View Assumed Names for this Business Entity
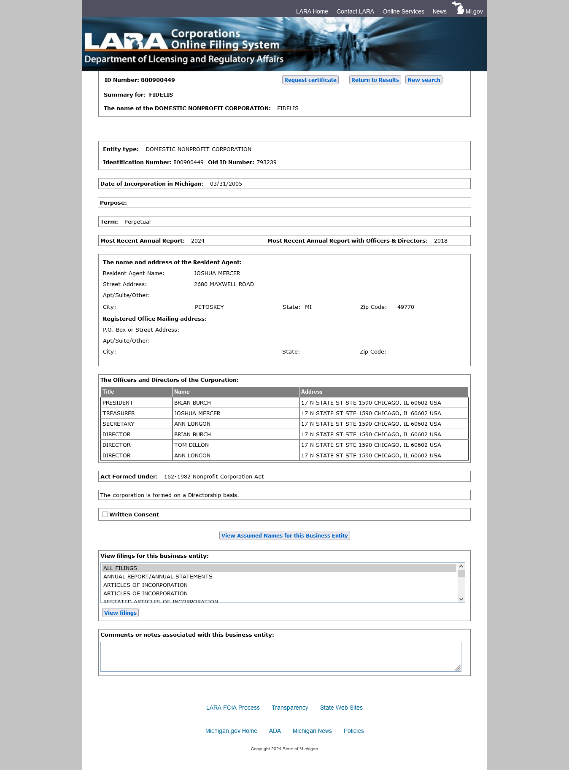This screenshot has height=770, width=569. (x=285, y=535)
